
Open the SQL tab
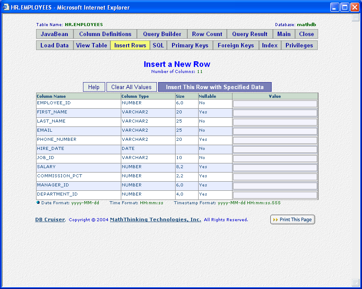(x=158, y=45)
